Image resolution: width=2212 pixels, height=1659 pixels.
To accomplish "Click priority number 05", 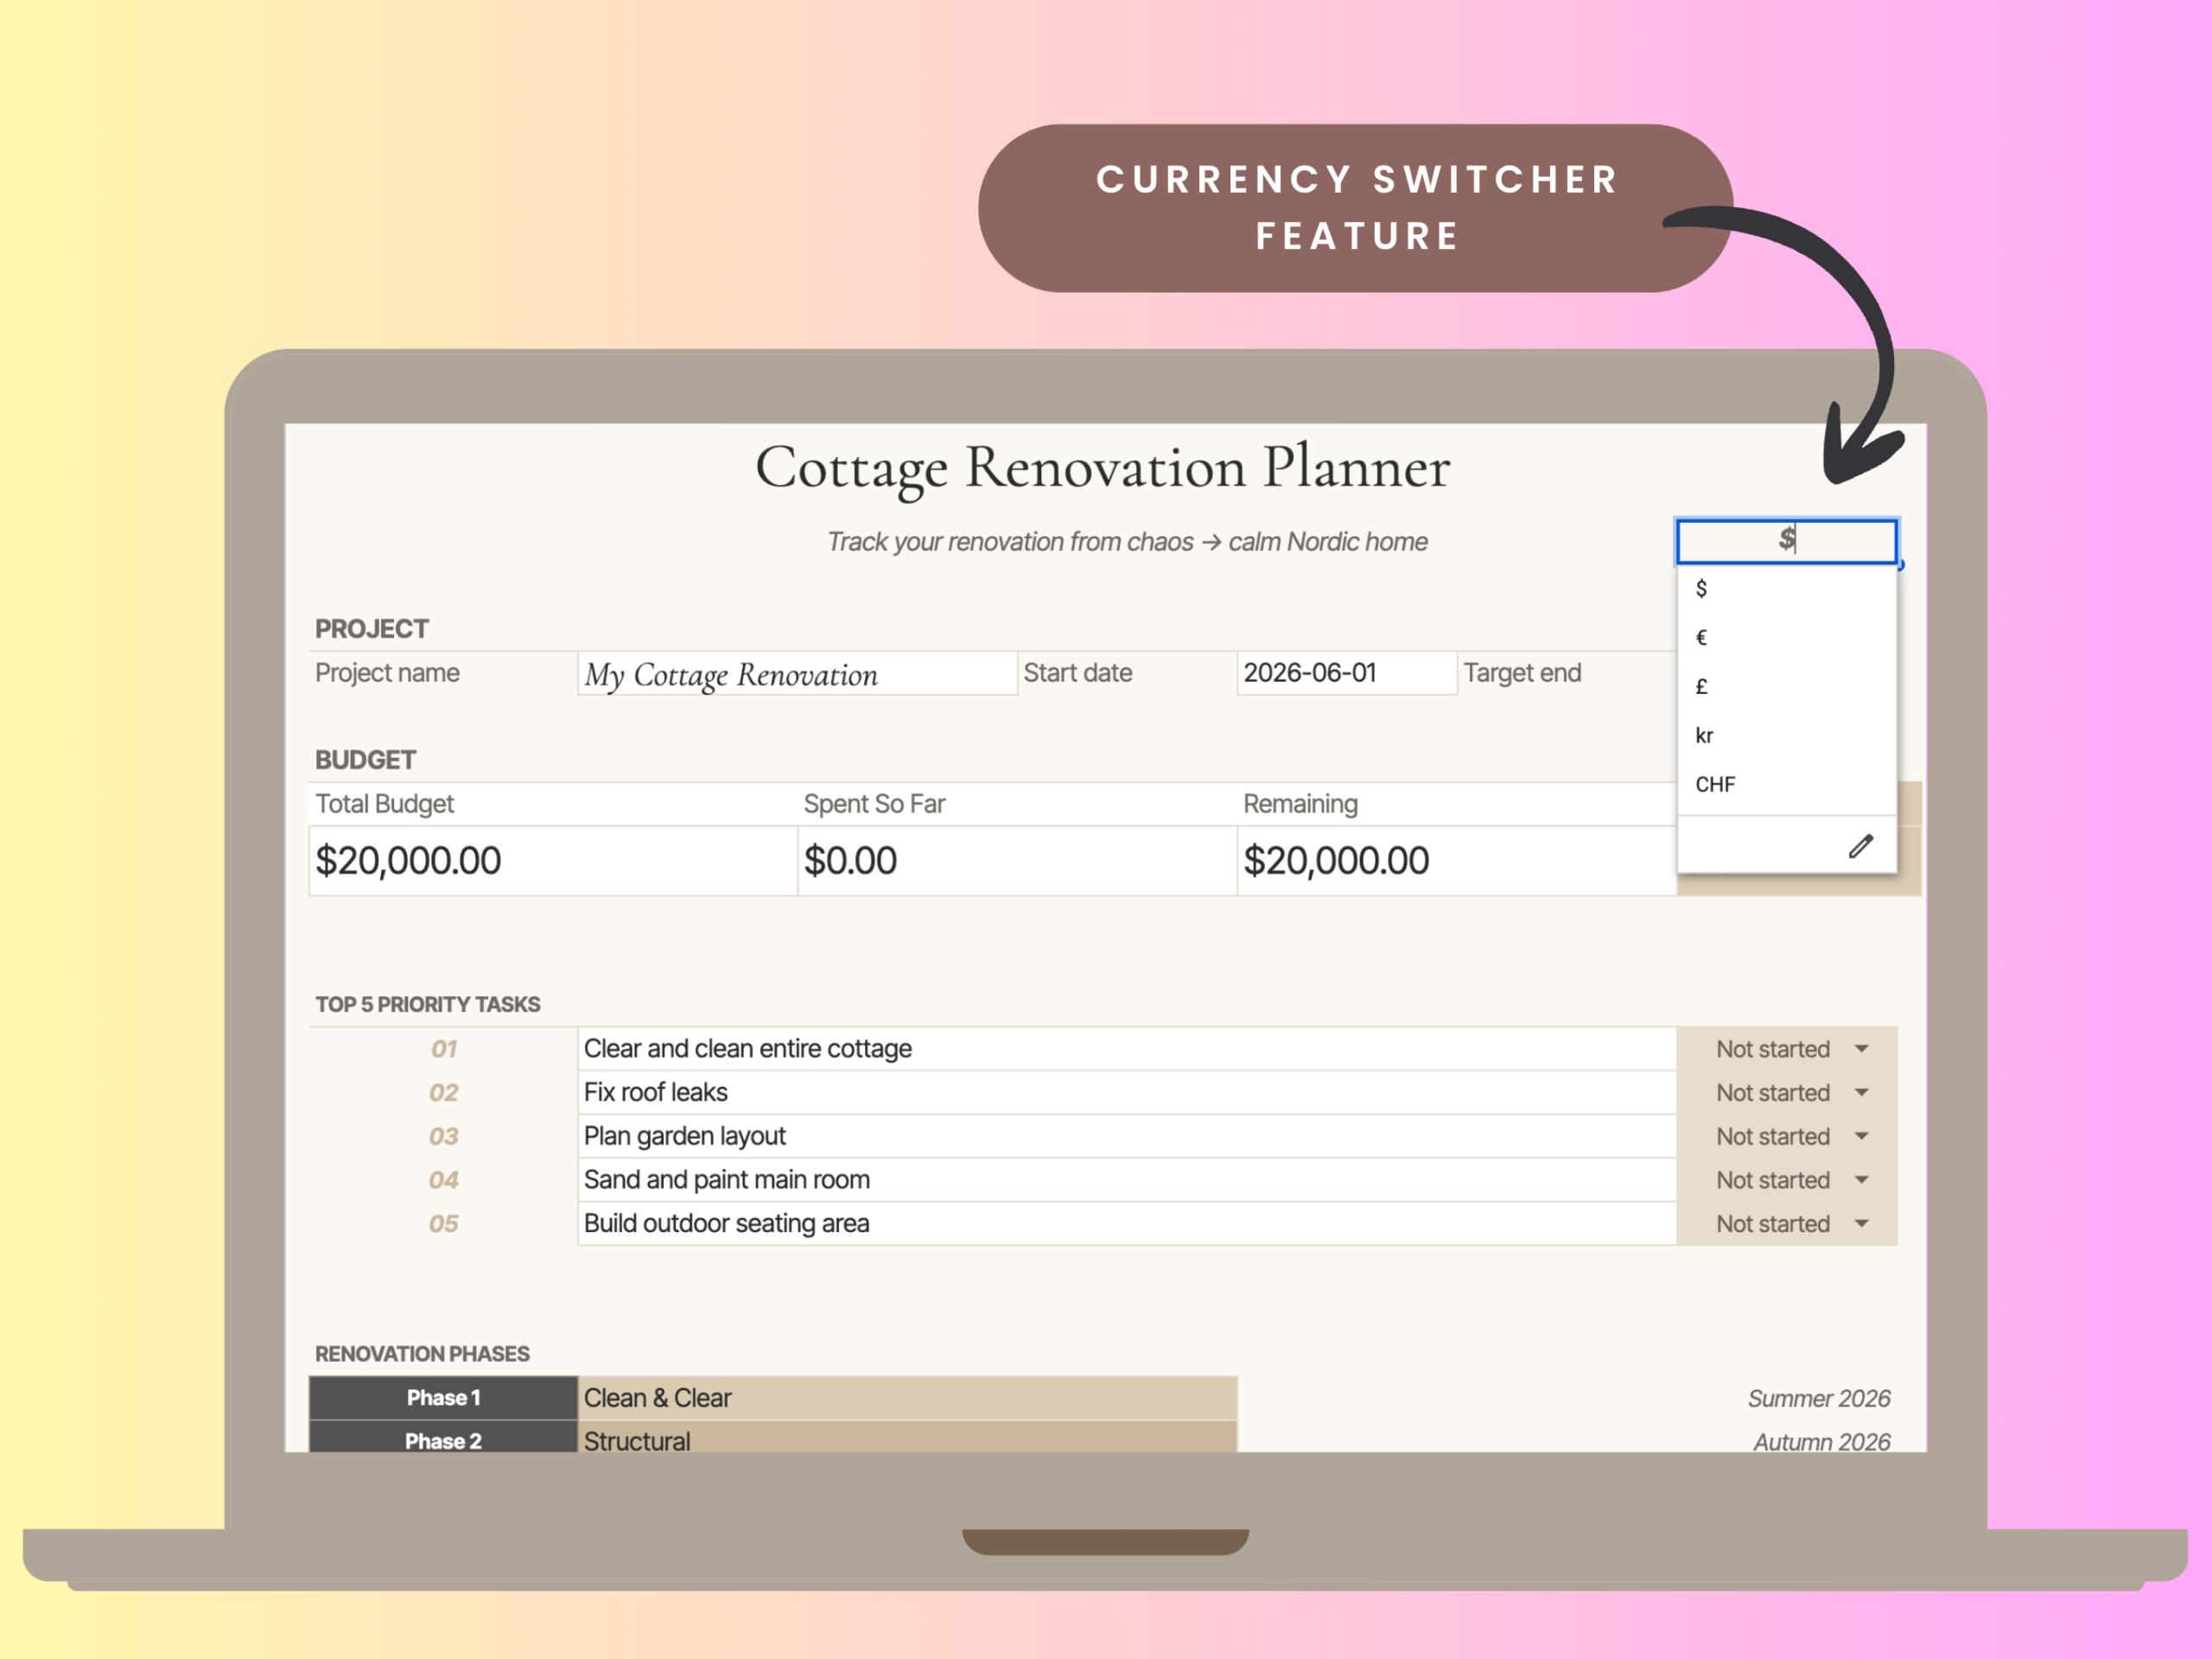I will [x=444, y=1224].
